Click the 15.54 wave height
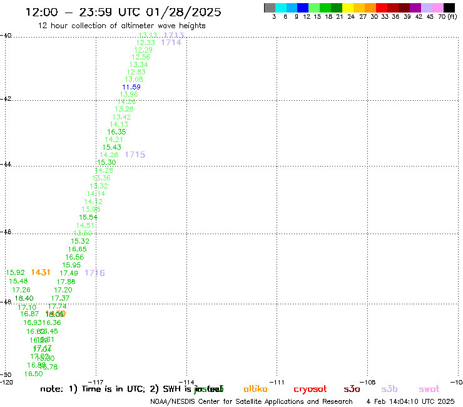 88,217
